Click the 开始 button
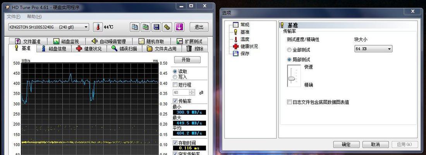This screenshot has width=426, height=155. [187, 60]
